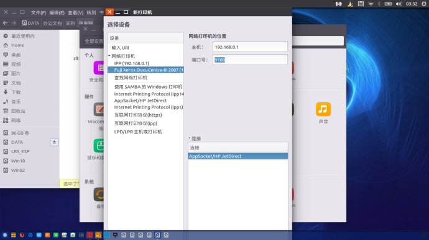The height and width of the screenshot is (240, 429).
Task: Open 文档 folder in sidebar
Action: [16, 82]
